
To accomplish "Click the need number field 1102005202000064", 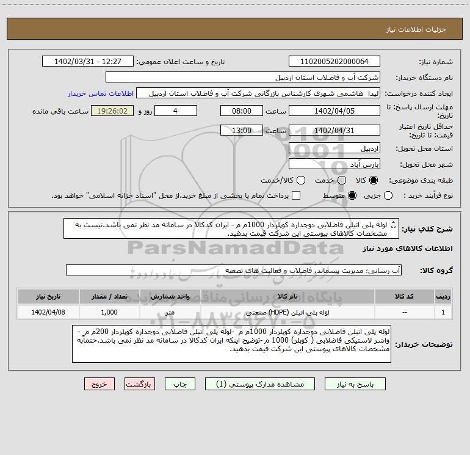I will pyautogui.click(x=334, y=62).
